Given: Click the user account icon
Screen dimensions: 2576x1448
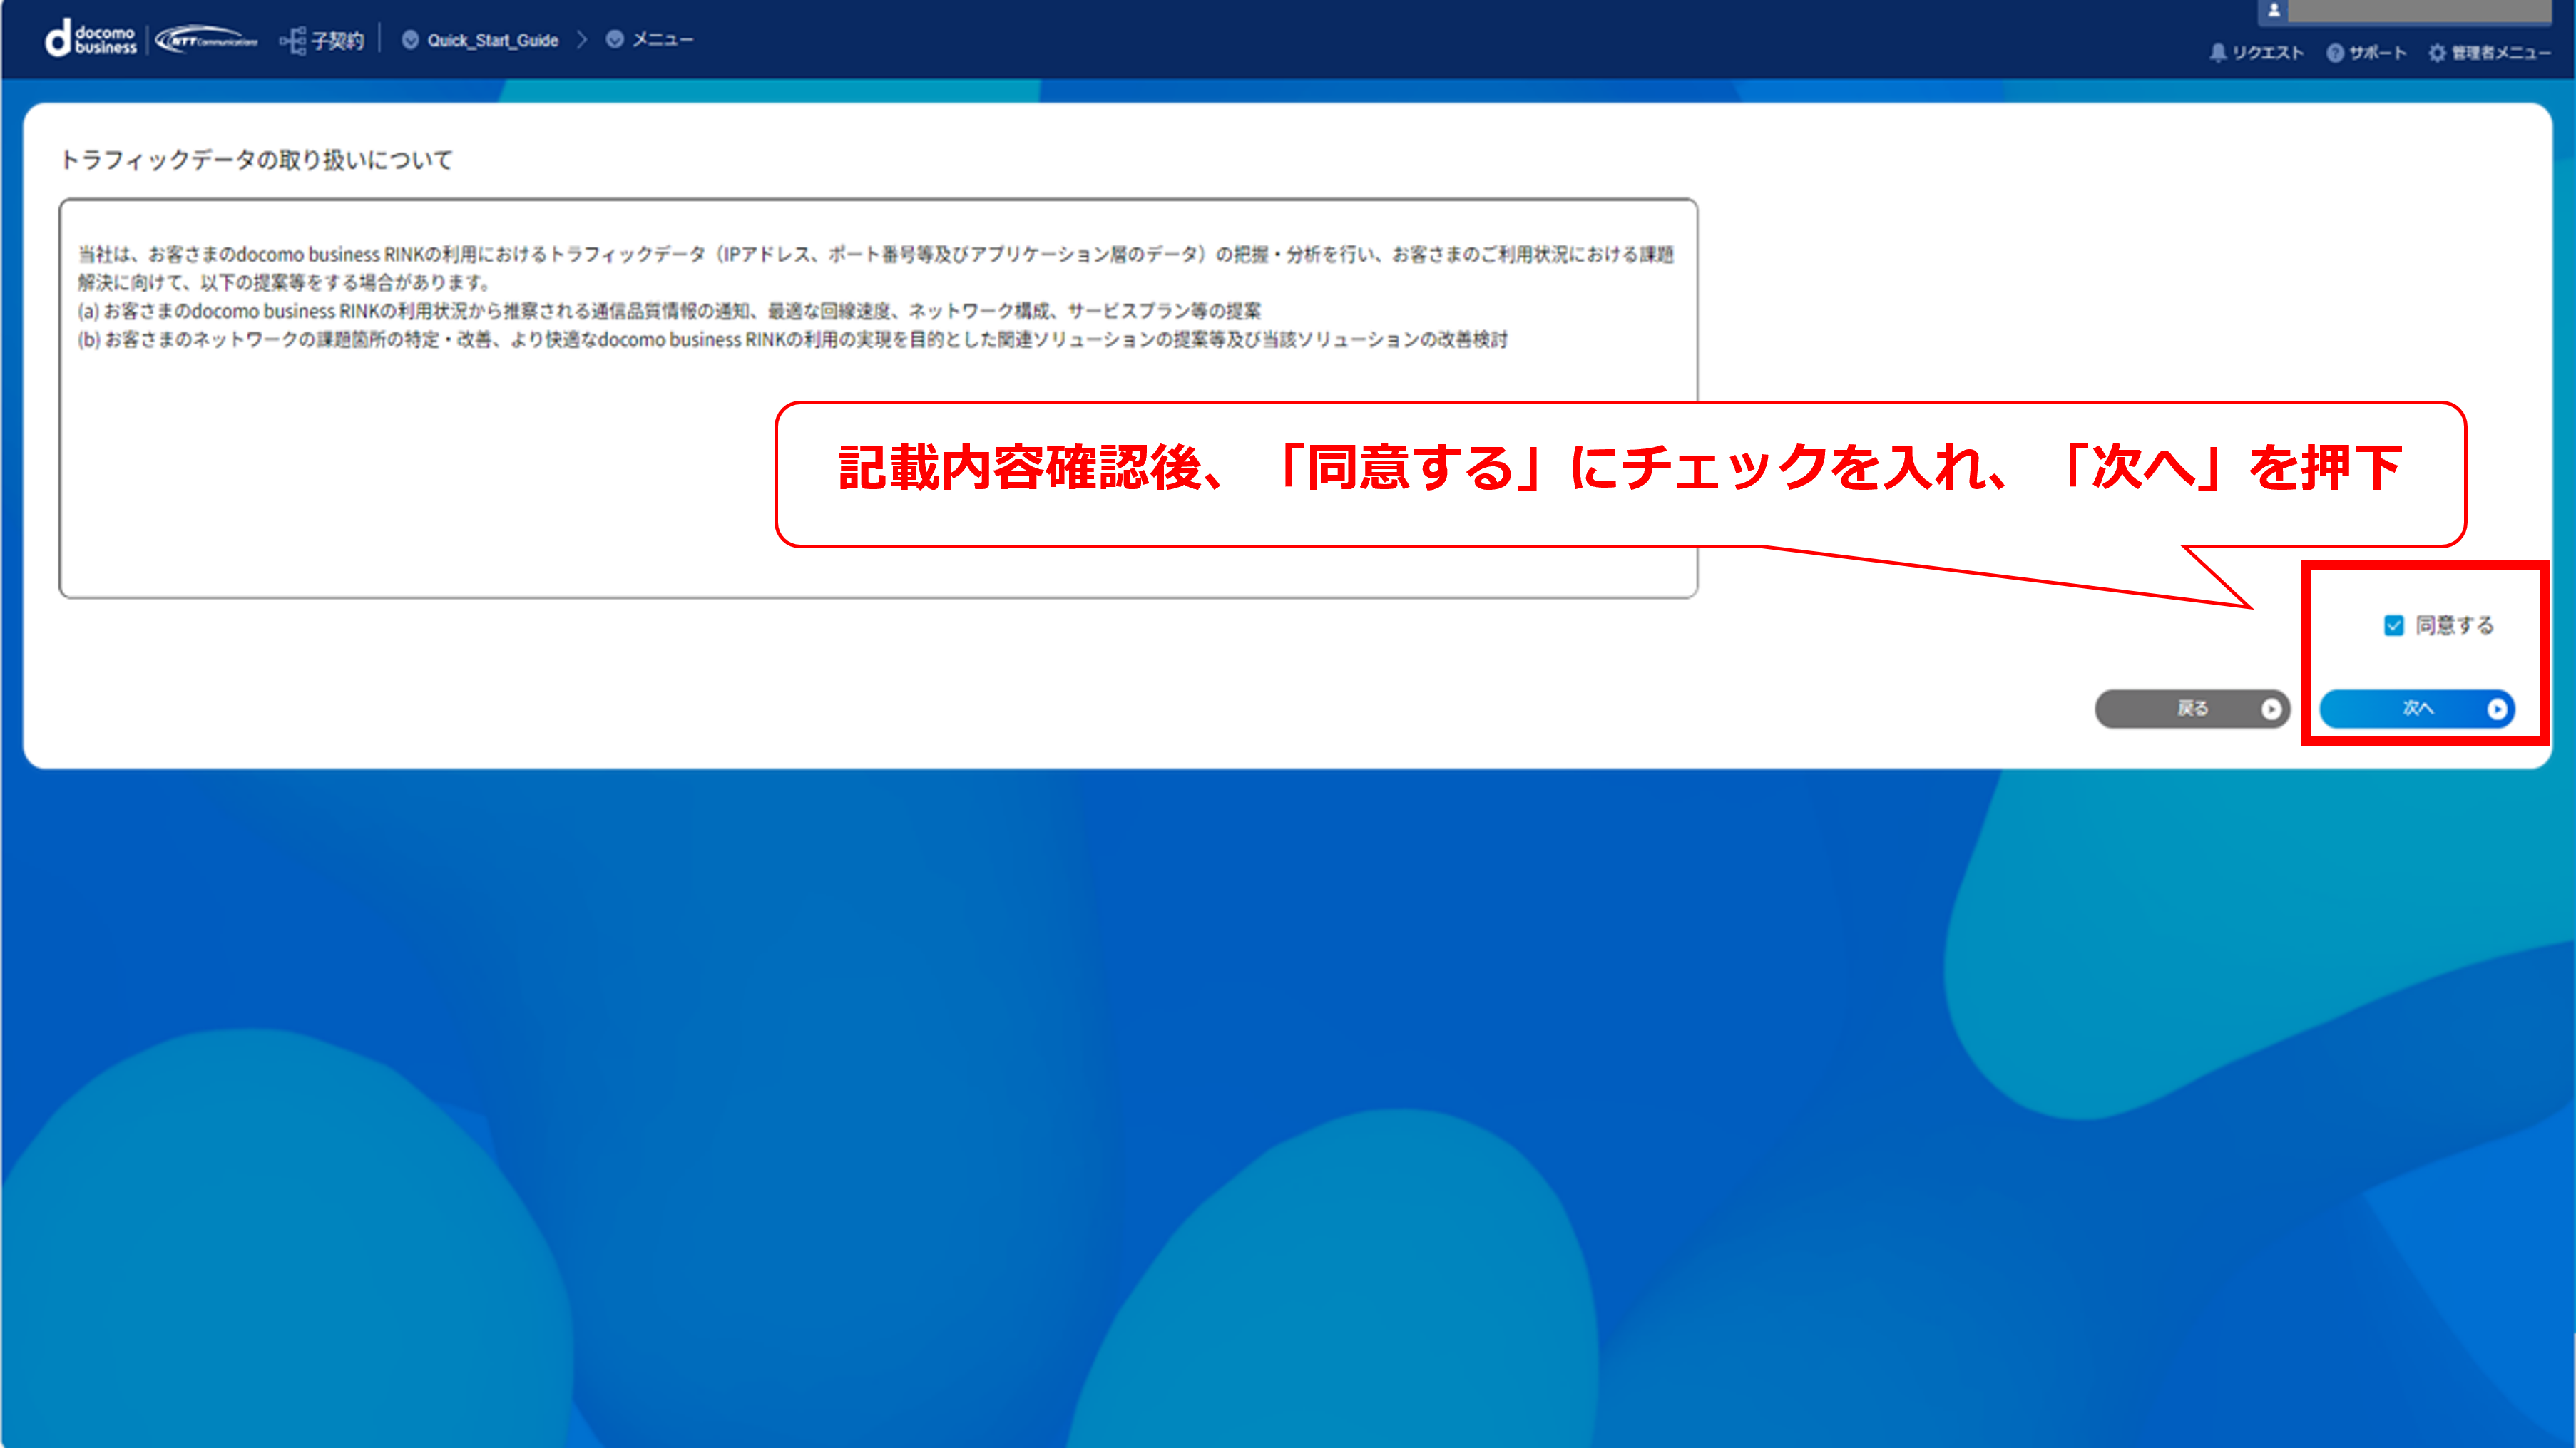Looking at the screenshot, I should pyautogui.click(x=2273, y=11).
